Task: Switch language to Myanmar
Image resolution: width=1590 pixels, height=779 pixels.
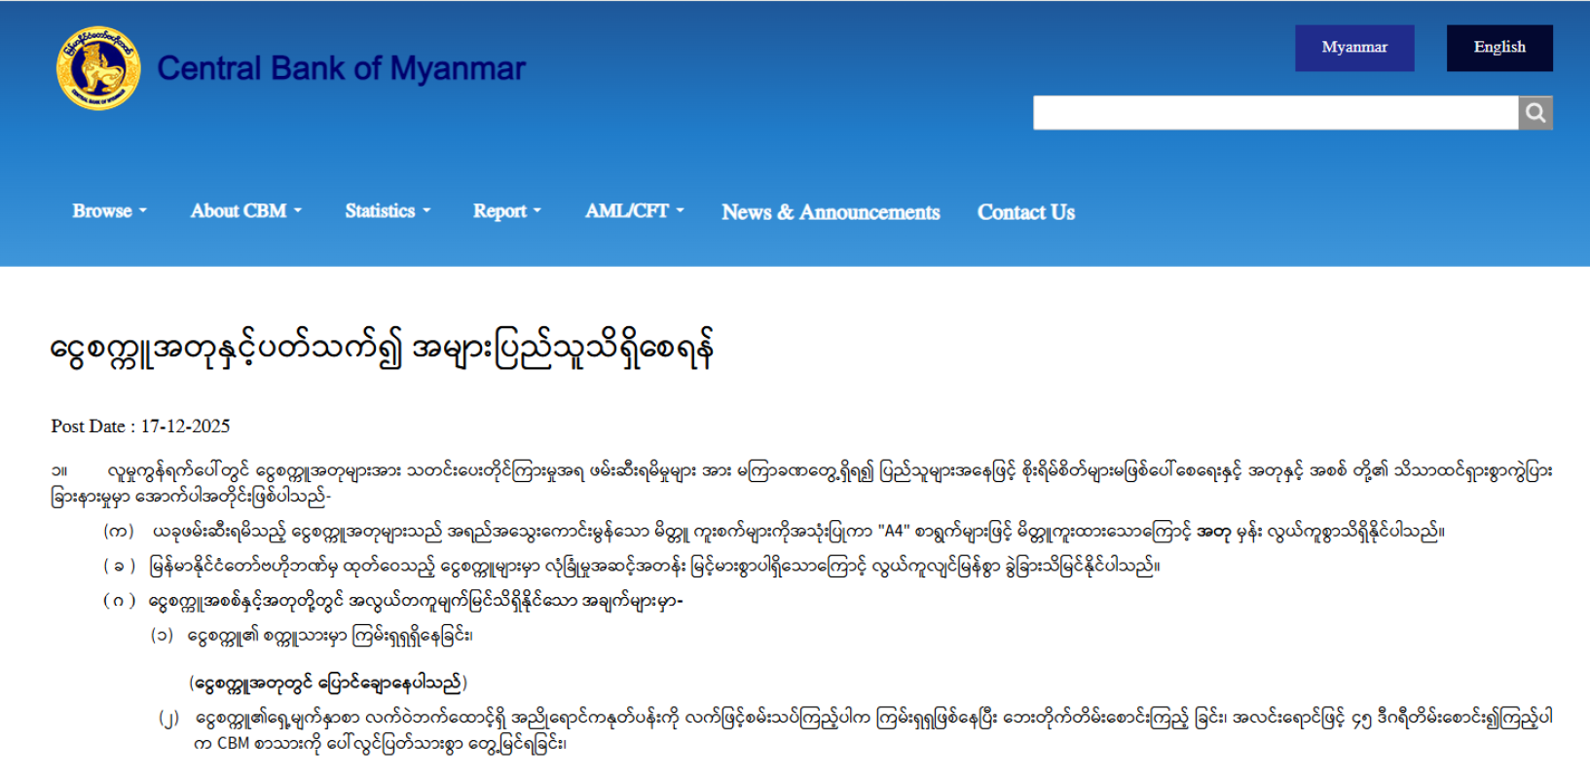Action: (x=1353, y=48)
